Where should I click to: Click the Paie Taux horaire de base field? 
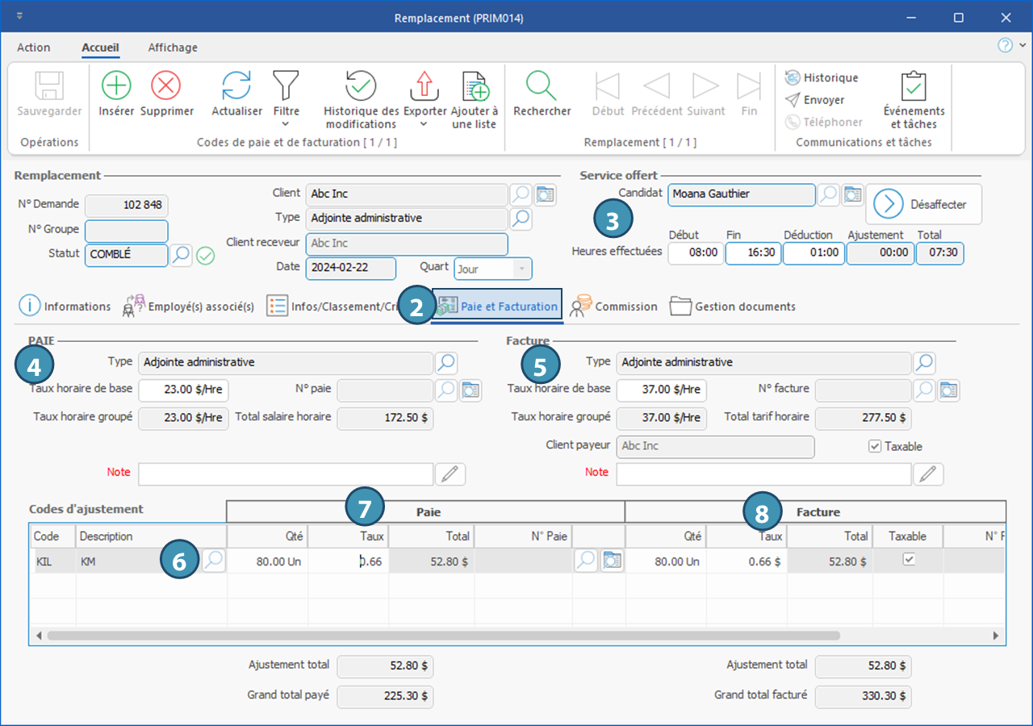coord(183,390)
